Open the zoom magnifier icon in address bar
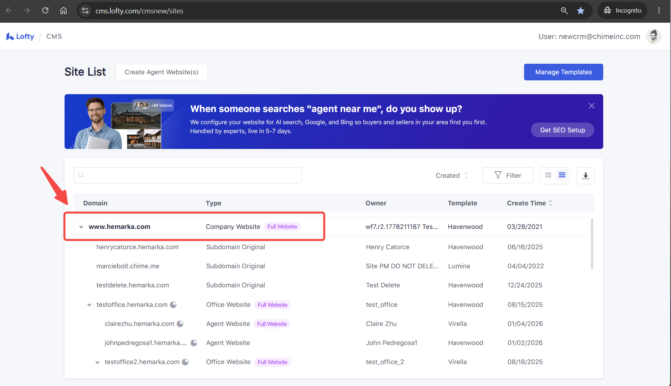This screenshot has width=671, height=386. (x=564, y=11)
